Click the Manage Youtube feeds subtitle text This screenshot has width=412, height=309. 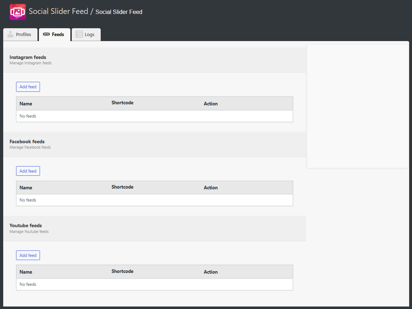[x=29, y=231]
